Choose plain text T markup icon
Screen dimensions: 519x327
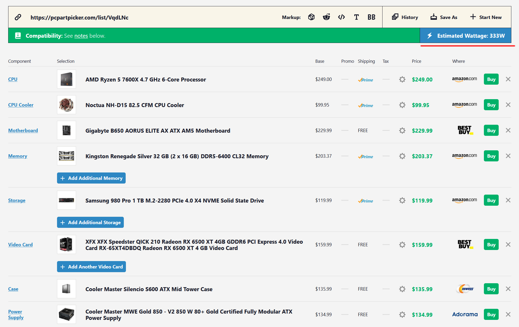(x=356, y=17)
